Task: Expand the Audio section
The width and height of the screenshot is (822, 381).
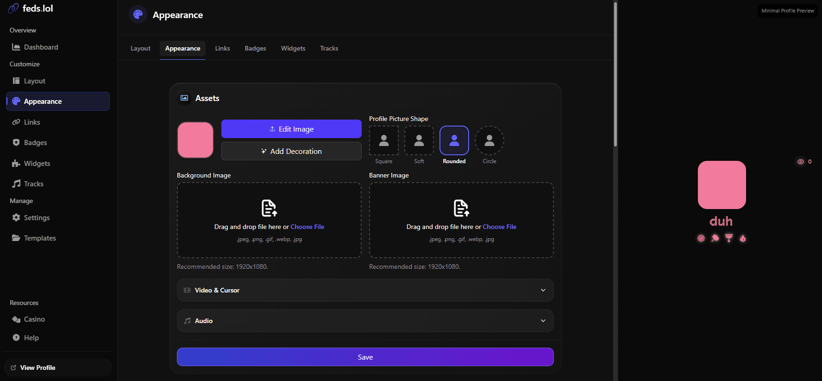Action: tap(365, 321)
